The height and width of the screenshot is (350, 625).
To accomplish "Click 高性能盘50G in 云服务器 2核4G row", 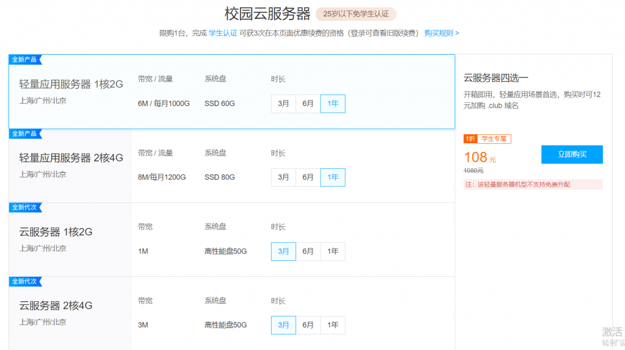I will [x=226, y=325].
